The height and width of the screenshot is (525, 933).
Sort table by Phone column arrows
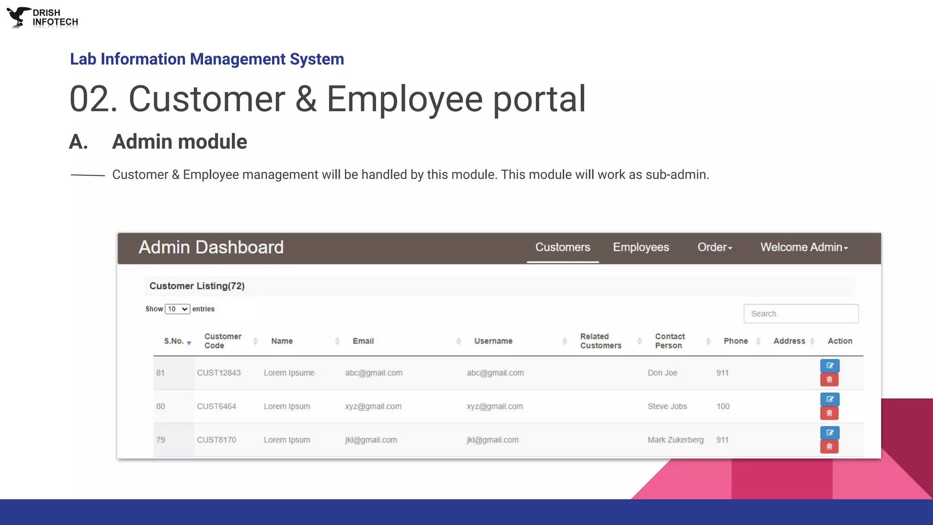[x=758, y=341]
